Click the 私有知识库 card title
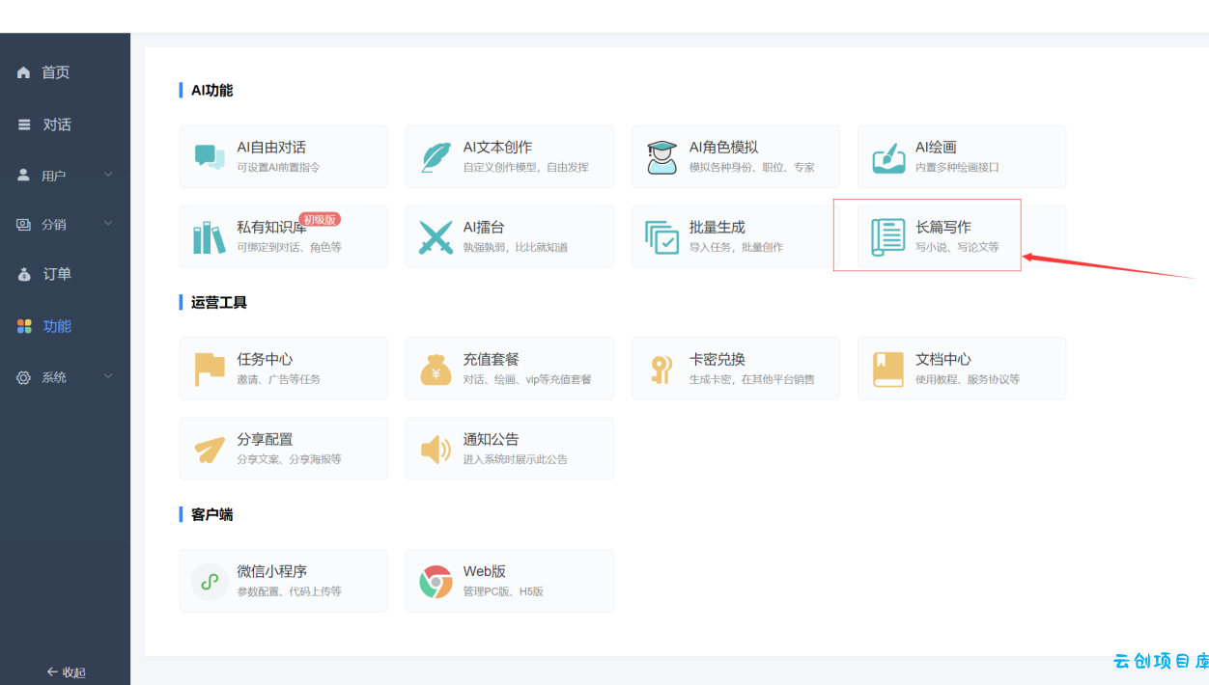Image resolution: width=1209 pixels, height=685 pixels. [271, 228]
